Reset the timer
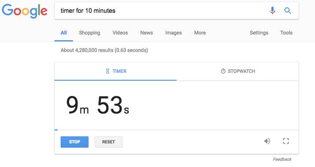 tap(108, 142)
